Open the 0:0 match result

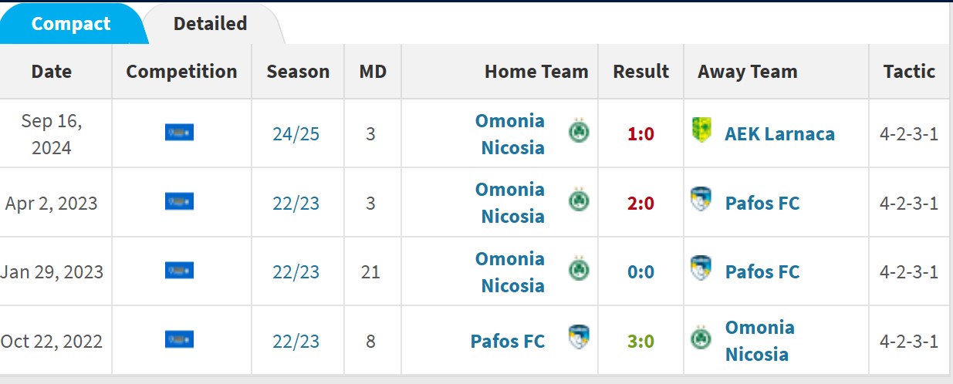point(640,272)
